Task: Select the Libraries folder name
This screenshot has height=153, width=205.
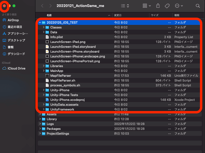Action: pyautogui.click(x=57, y=66)
